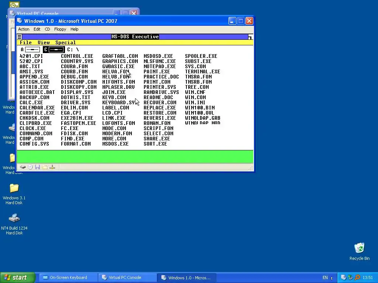Viewport: 378px width, 283px height.
Task: Open the View menu in MS-DOS Executive
Action: [x=44, y=43]
